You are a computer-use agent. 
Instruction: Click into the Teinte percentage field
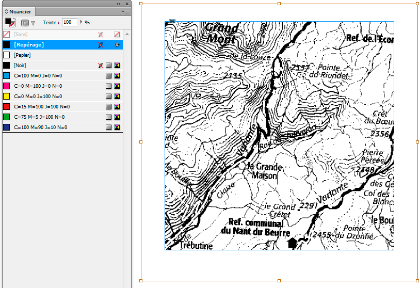tap(70, 22)
